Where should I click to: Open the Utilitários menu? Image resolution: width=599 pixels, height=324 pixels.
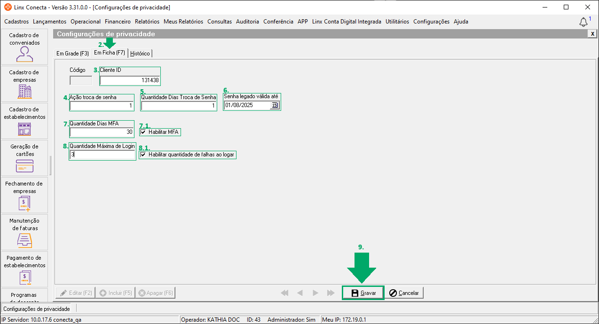397,22
